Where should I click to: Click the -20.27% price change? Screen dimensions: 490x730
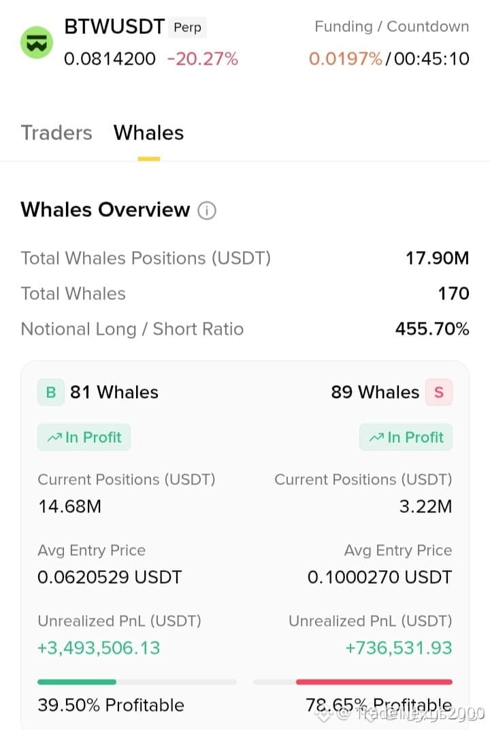pos(202,59)
